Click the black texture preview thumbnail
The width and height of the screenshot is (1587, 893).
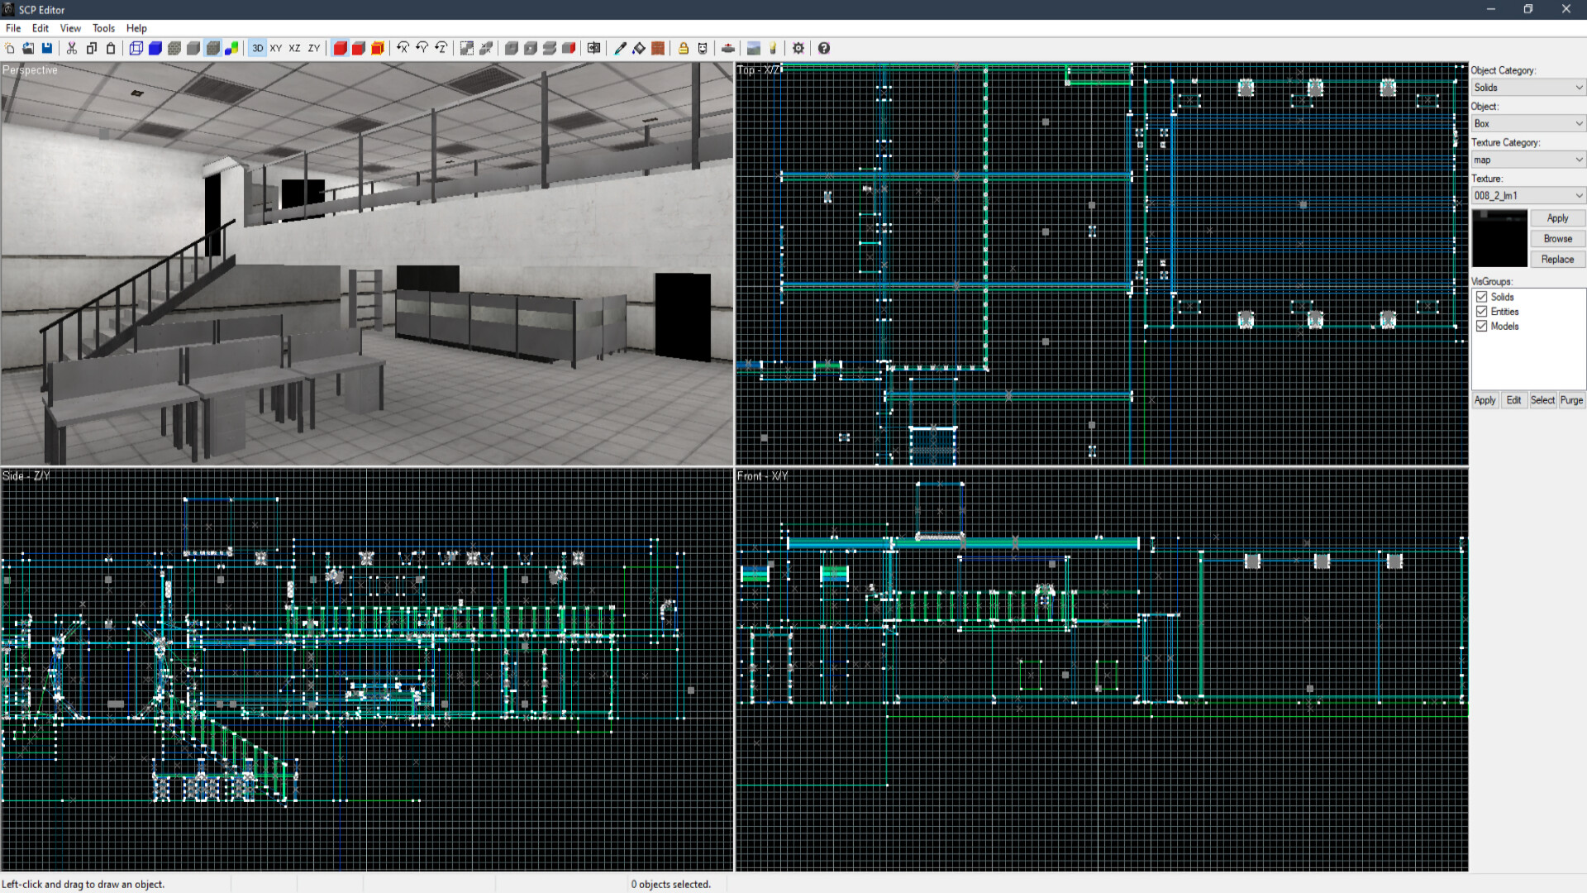(1499, 238)
